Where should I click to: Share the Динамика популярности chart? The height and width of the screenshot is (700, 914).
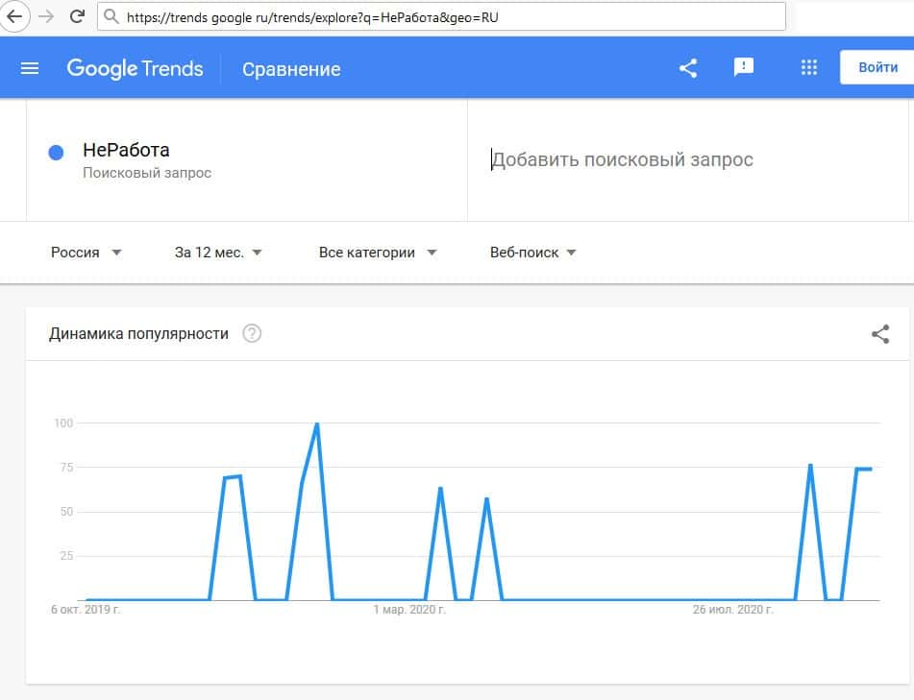(x=879, y=334)
